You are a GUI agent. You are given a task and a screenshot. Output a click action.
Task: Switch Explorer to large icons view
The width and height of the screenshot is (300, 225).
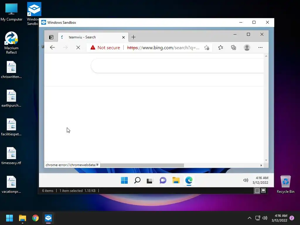pyautogui.click(x=263, y=190)
